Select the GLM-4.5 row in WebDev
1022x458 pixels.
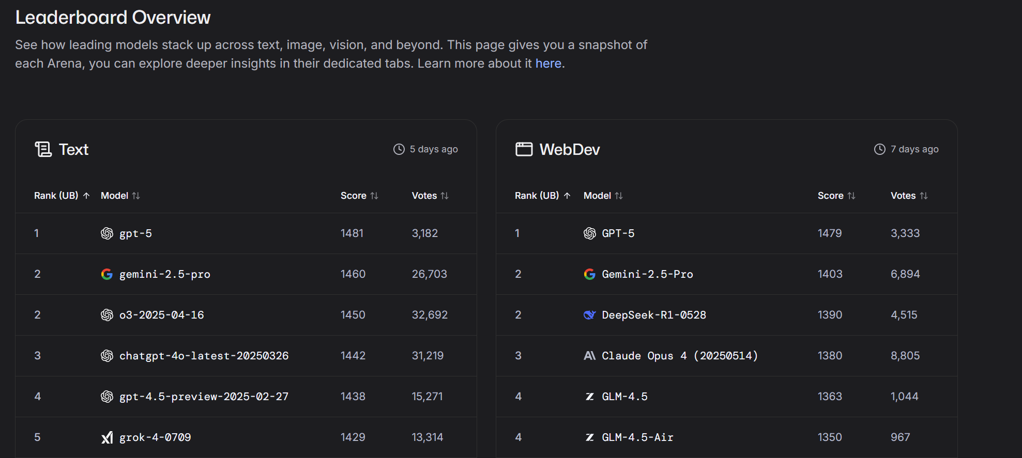point(624,397)
